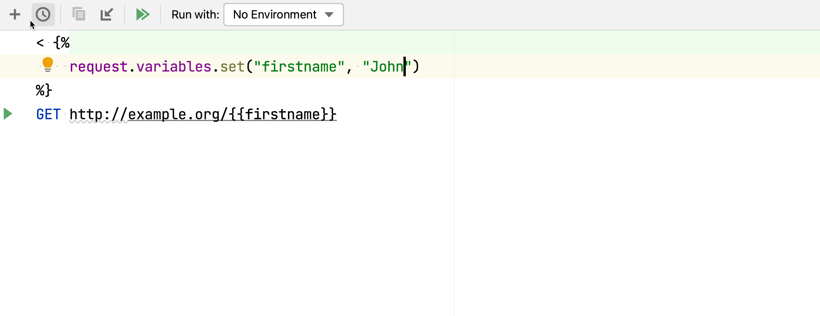Viewport: 820px width, 316px height.
Task: Click the clock history toolbar button
Action: click(43, 14)
